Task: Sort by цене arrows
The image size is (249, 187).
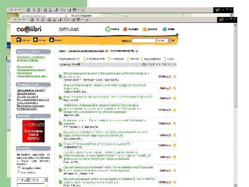Action: pyautogui.click(x=165, y=59)
